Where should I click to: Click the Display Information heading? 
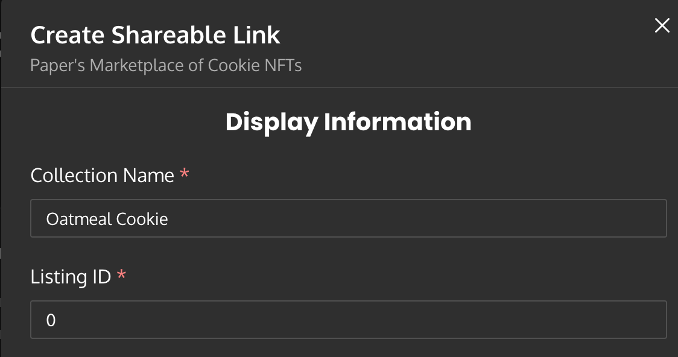point(348,122)
